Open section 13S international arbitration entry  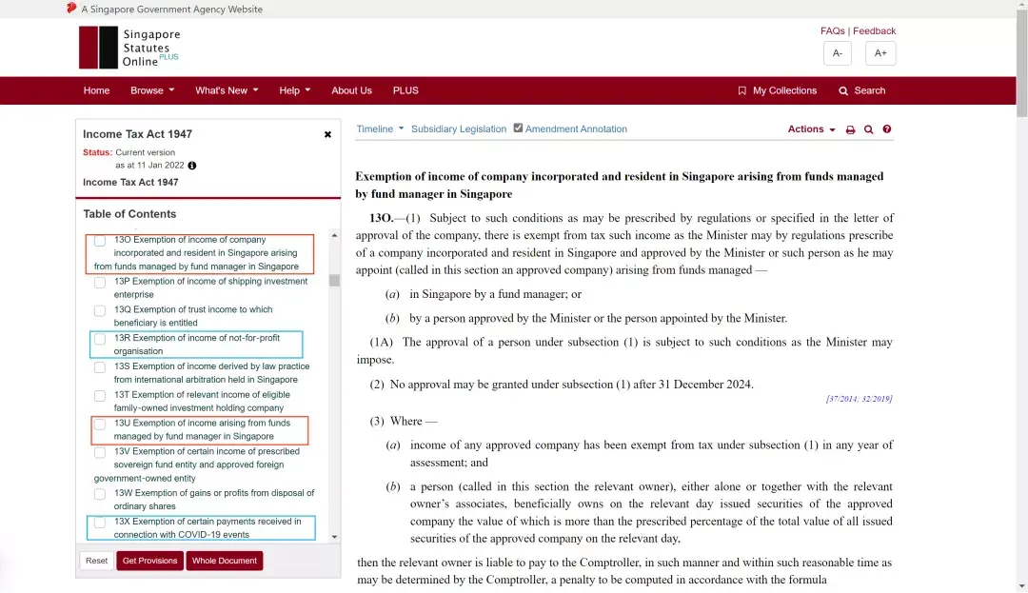[x=211, y=373]
